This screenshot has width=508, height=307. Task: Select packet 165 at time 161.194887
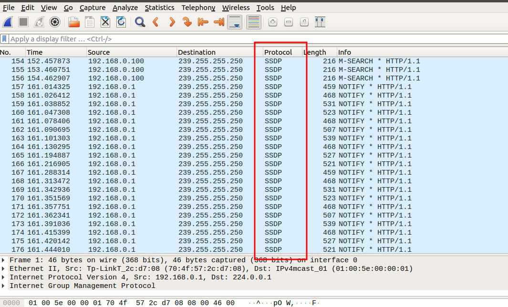[x=254, y=155]
